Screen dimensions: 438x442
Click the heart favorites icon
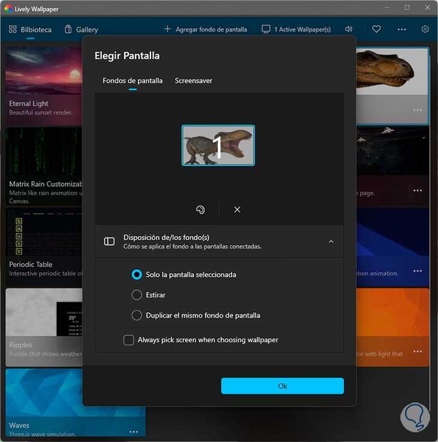tap(376, 29)
